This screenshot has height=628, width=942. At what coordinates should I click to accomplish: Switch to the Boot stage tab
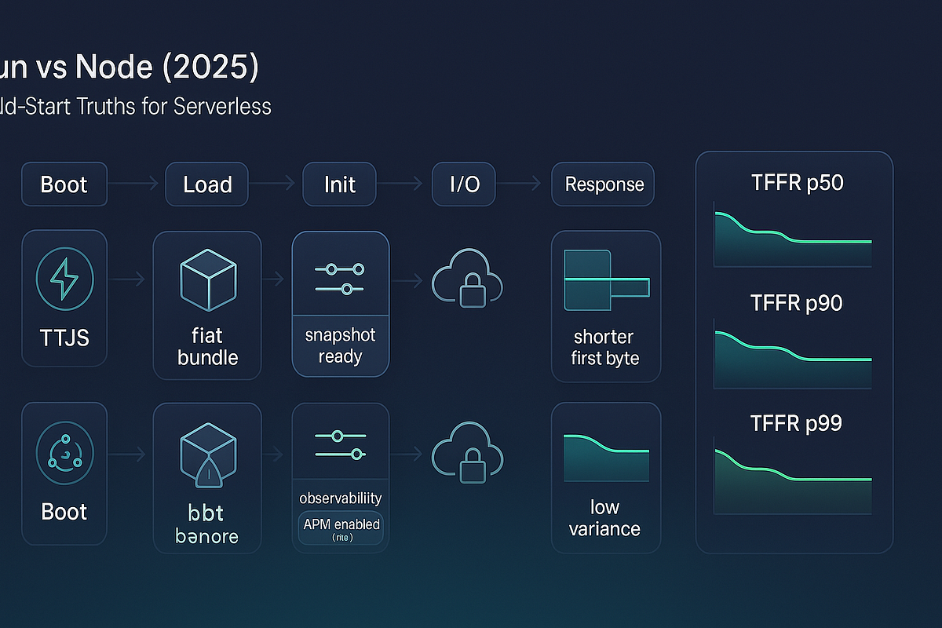[64, 184]
